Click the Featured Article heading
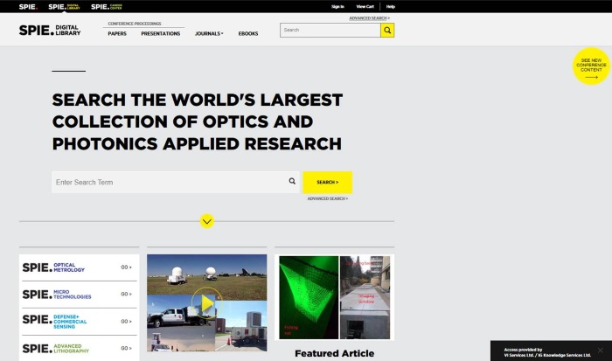This screenshot has height=361, width=612. [x=335, y=354]
